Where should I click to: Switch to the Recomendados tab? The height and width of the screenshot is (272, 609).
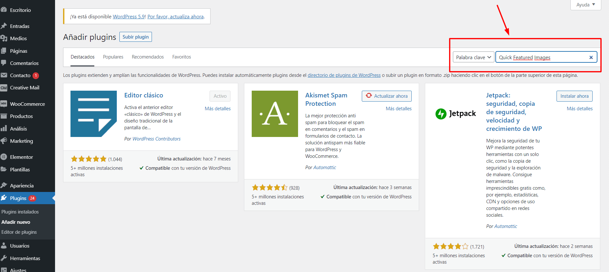tap(148, 57)
